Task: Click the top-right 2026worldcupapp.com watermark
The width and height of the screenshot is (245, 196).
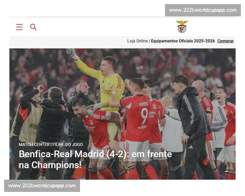Action: [203, 10]
